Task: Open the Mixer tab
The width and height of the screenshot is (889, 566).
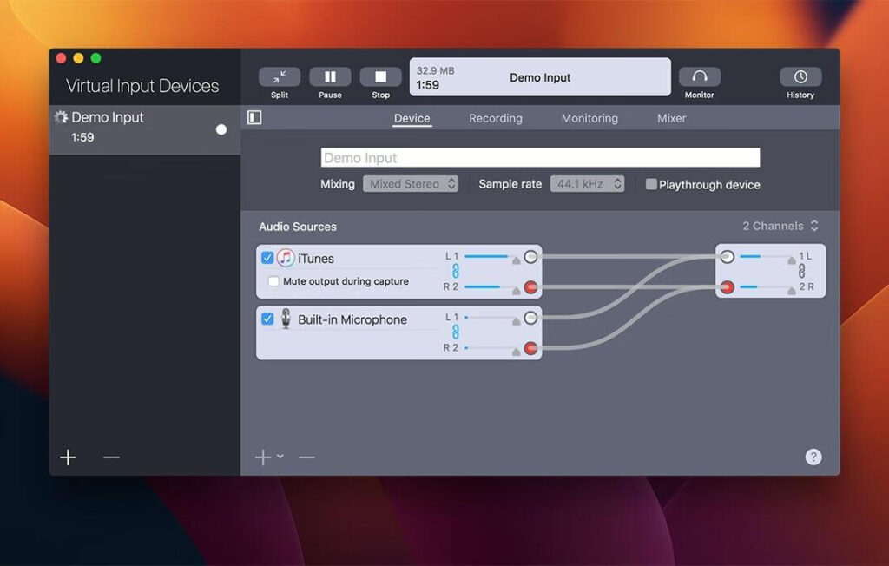Action: coord(670,118)
